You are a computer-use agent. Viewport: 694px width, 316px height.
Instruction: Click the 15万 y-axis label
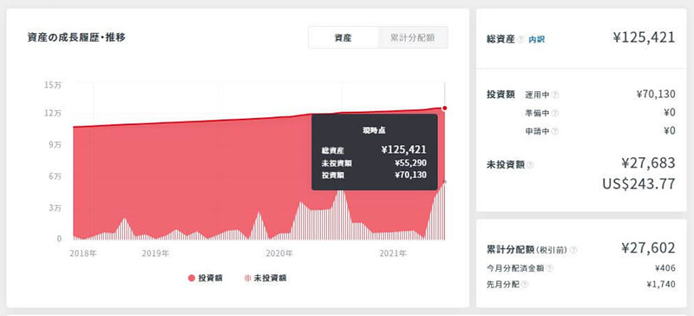[53, 85]
